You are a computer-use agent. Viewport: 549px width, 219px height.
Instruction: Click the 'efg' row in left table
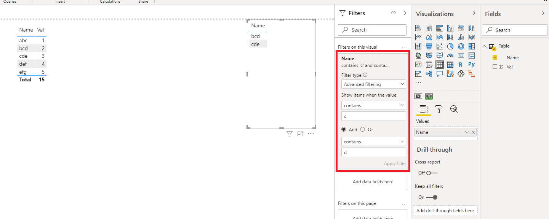click(x=32, y=72)
